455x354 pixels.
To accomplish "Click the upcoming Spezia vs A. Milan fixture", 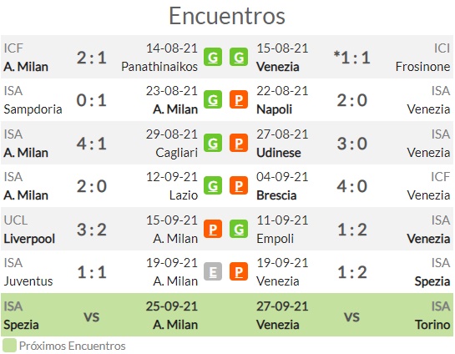I will point(100,315).
